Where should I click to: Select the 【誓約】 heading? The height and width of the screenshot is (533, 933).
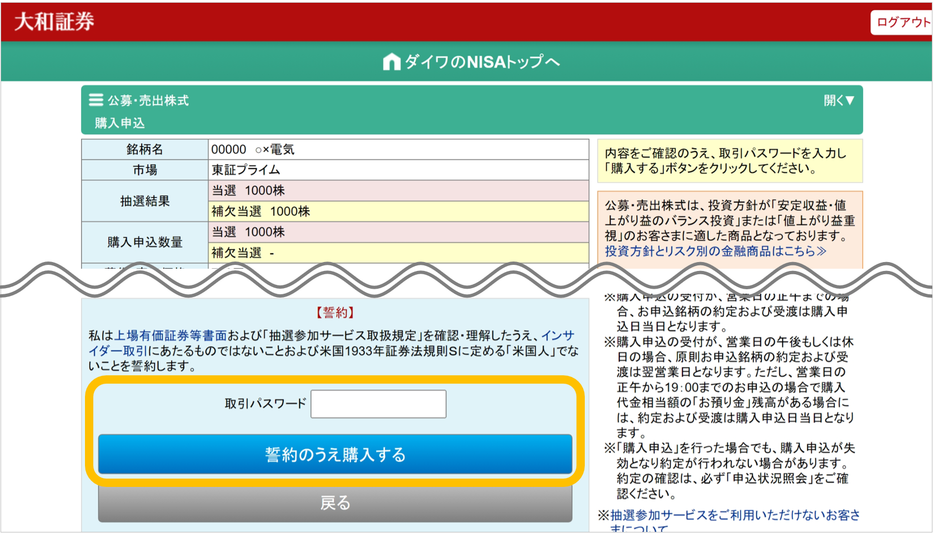coord(335,313)
